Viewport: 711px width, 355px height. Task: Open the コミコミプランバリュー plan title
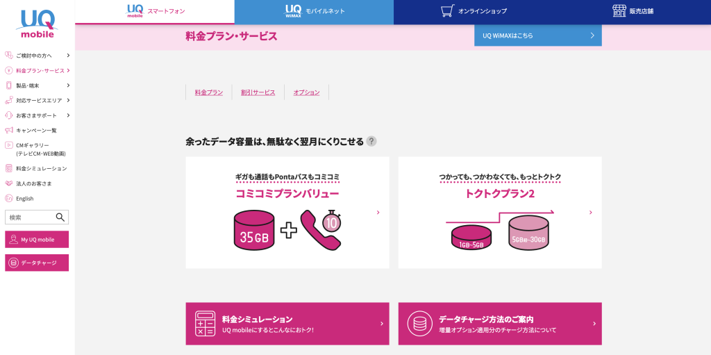pos(287,194)
